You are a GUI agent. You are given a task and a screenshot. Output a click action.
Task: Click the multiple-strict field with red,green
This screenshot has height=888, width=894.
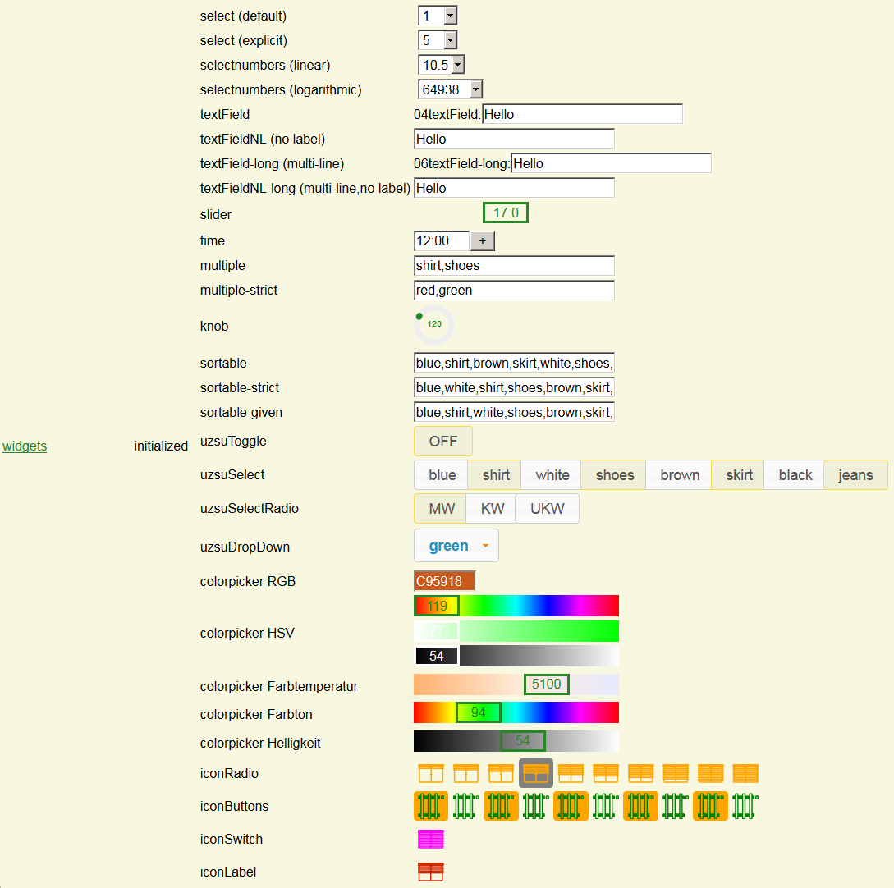pyautogui.click(x=514, y=290)
